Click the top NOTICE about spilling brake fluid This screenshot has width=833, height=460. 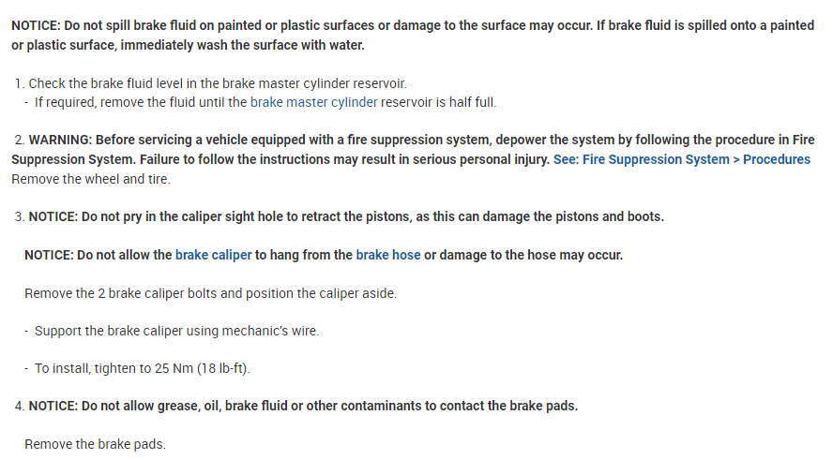click(x=413, y=35)
